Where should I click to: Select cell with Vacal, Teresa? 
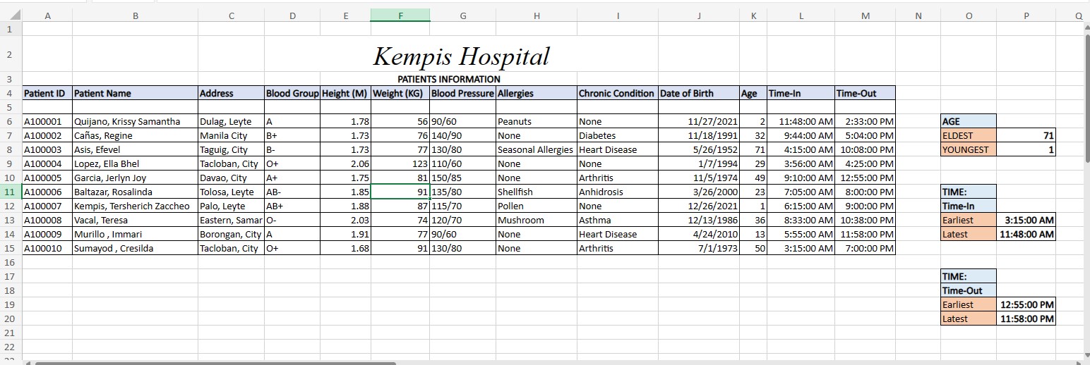(135, 220)
